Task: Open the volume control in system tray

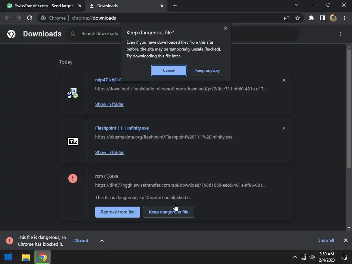Action: tap(312, 257)
